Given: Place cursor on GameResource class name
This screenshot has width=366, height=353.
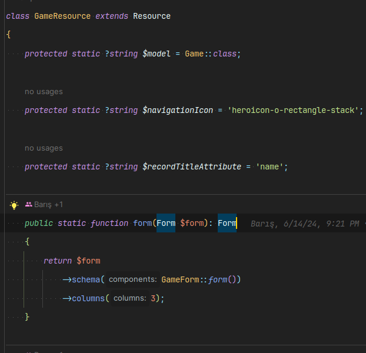Looking at the screenshot, I should (62, 16).
